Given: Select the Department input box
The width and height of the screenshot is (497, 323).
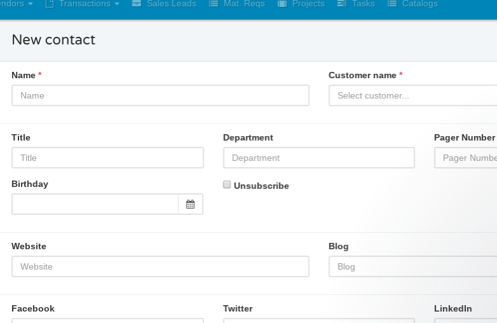Looking at the screenshot, I should coord(319,158).
